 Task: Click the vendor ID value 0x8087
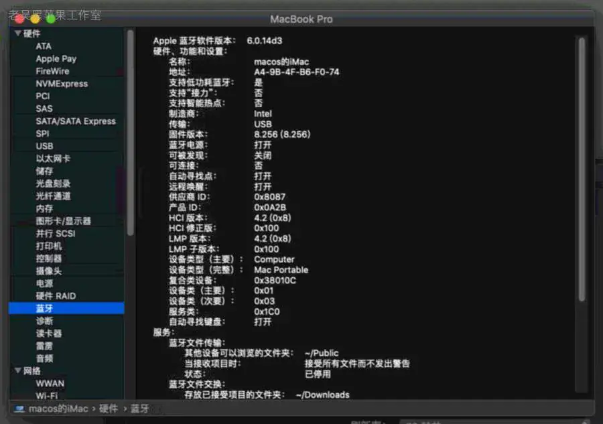269,197
